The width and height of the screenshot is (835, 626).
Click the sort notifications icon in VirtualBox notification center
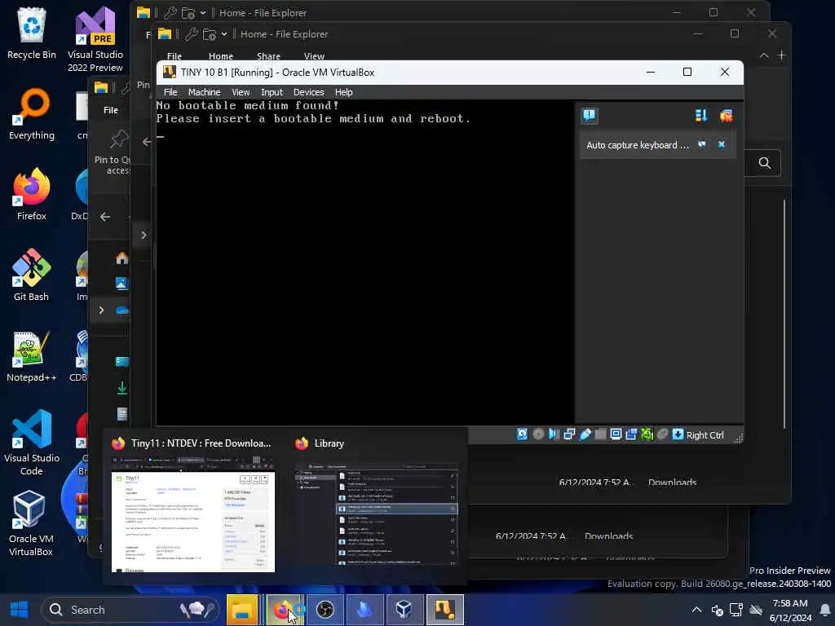click(x=700, y=116)
